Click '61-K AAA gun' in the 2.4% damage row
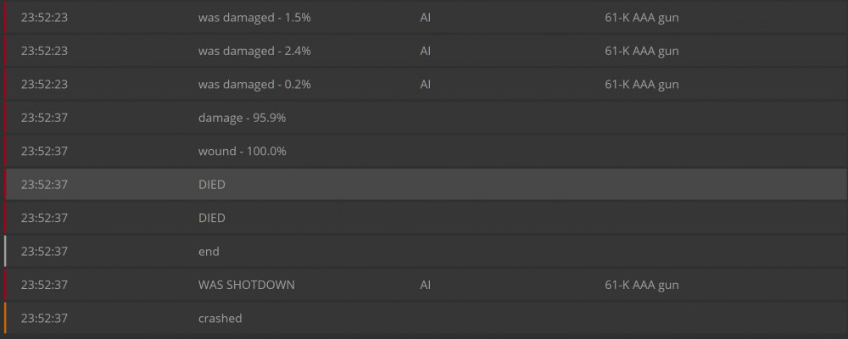 642,51
